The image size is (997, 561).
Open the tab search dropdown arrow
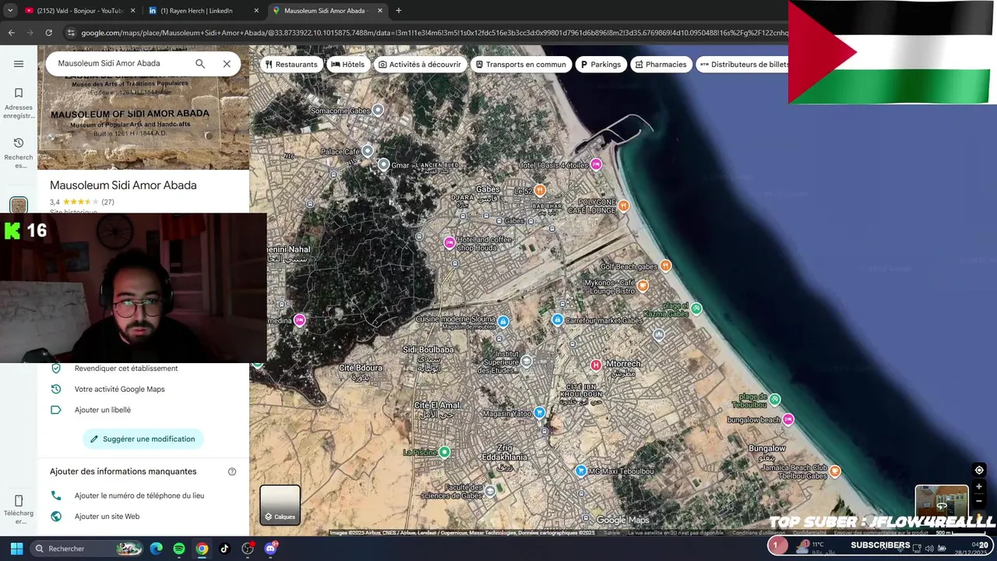pyautogui.click(x=9, y=11)
